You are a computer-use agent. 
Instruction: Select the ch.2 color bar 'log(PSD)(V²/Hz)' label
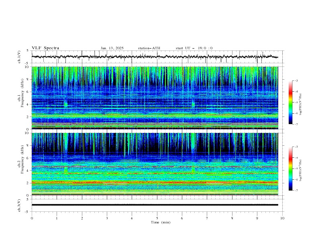(301, 170)
